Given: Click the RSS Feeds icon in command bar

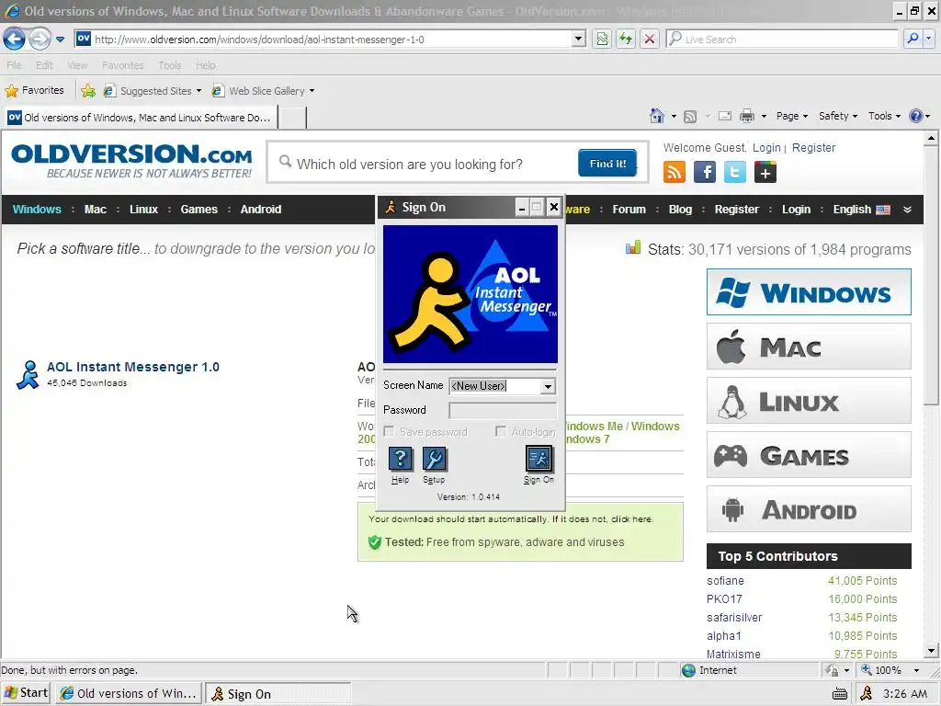Looking at the screenshot, I should point(690,117).
